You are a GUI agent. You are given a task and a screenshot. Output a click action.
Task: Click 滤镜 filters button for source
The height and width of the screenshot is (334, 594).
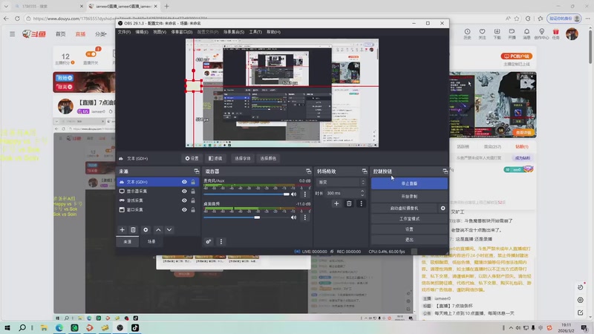pos(215,158)
